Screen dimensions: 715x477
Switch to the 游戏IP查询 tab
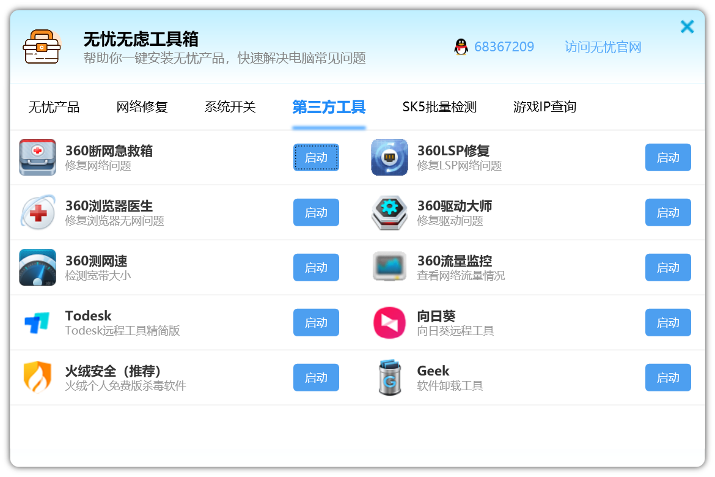(x=544, y=107)
